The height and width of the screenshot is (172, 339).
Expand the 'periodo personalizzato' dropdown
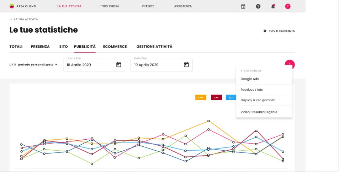click(38, 65)
